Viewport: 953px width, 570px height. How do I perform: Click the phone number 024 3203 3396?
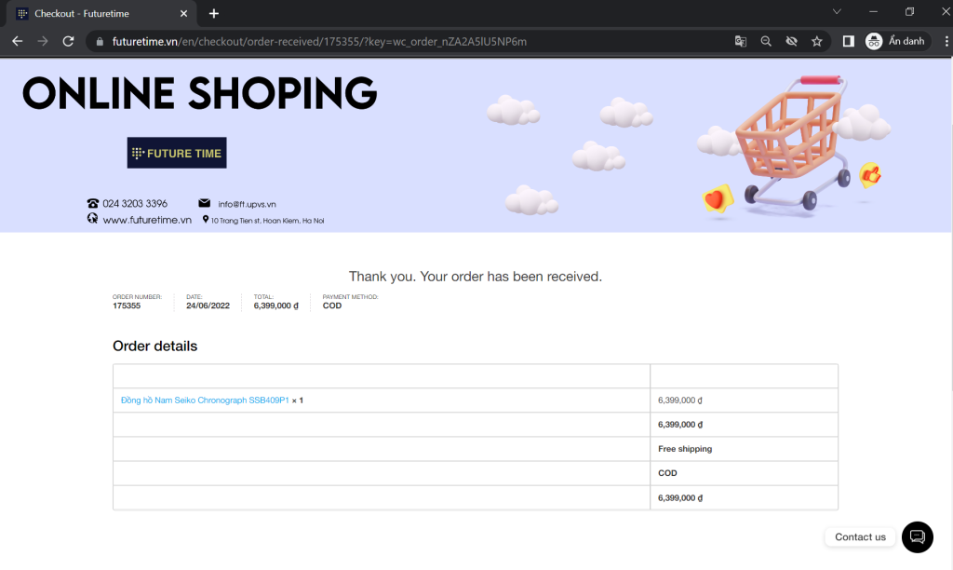(135, 203)
